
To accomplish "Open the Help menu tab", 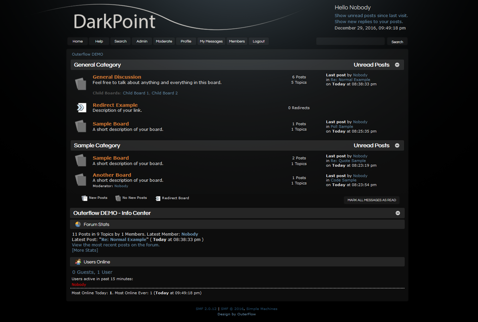I will coord(99,41).
